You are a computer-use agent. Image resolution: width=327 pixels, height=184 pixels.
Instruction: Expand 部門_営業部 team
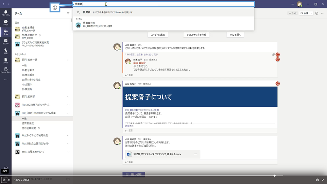pyautogui.click(x=28, y=97)
